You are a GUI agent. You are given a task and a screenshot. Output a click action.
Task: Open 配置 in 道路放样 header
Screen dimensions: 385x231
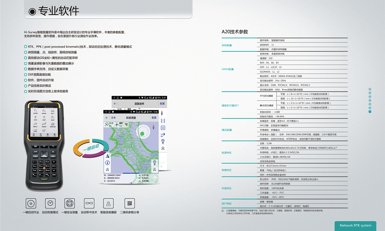pos(162,104)
